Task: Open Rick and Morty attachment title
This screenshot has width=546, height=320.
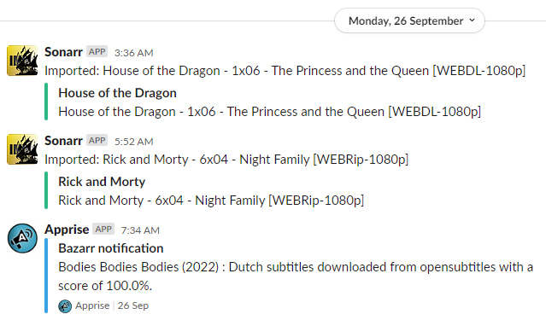Action: click(x=102, y=182)
